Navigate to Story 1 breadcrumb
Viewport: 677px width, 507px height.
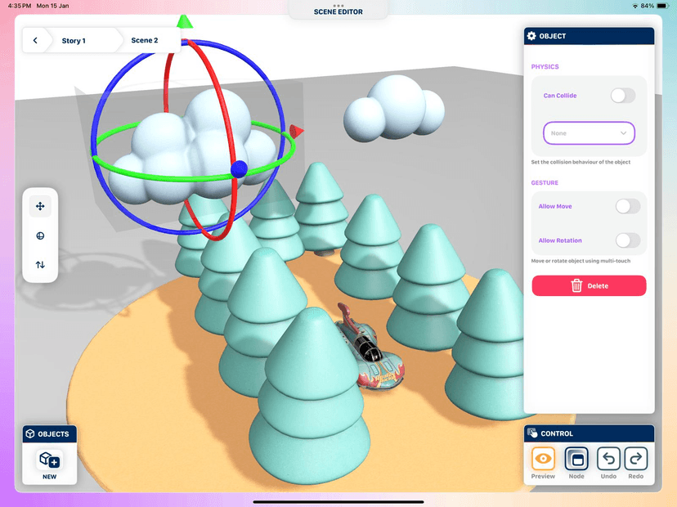(74, 40)
